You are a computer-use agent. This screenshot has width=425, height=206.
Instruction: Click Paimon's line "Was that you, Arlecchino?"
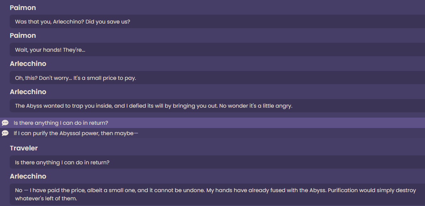217,21
